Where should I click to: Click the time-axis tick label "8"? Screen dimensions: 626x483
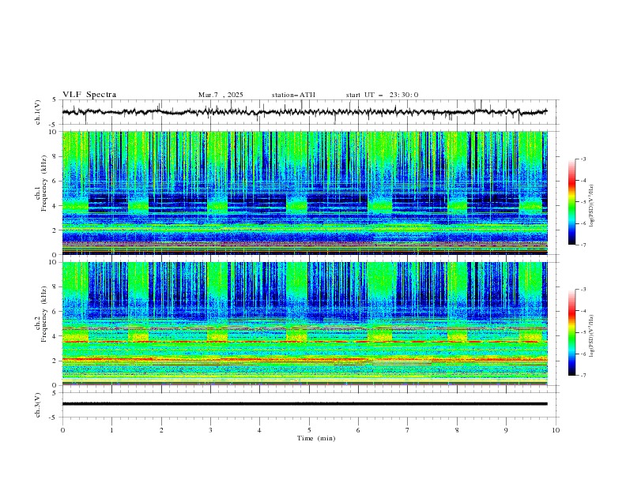(x=457, y=430)
